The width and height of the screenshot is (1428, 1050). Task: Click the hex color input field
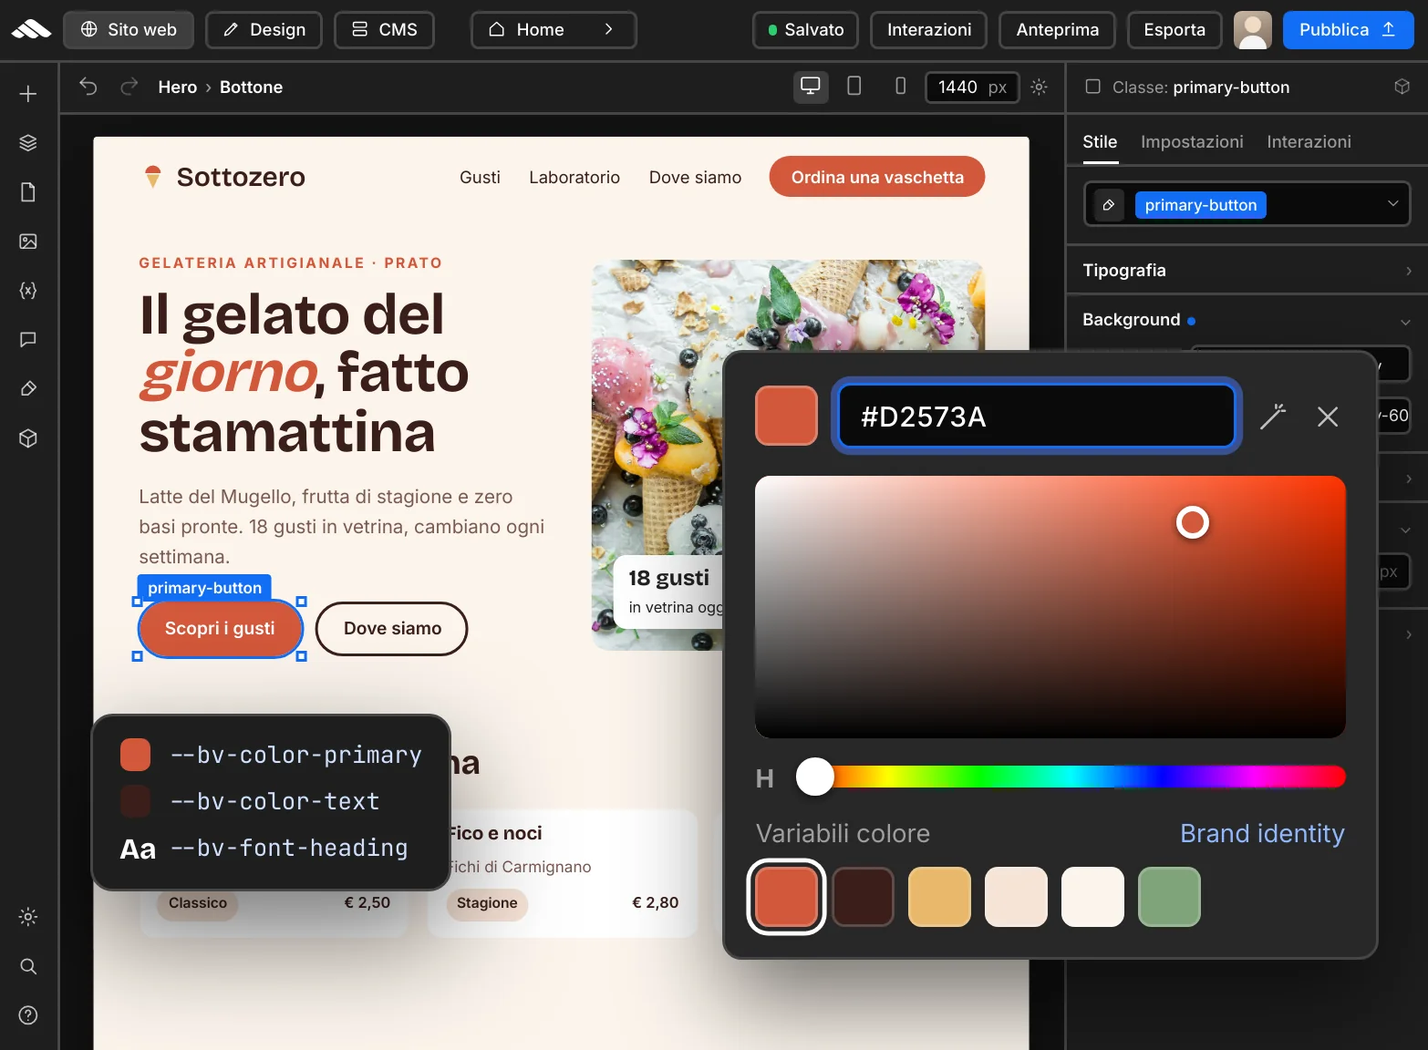pyautogui.click(x=1036, y=417)
